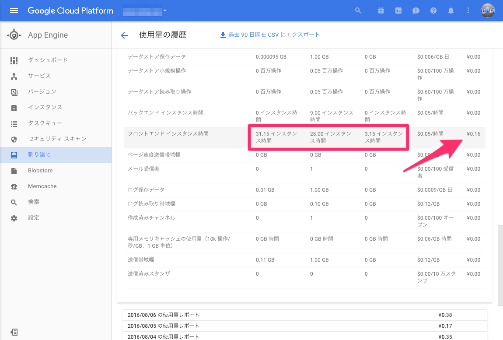This screenshot has height=340, width=503.
Task: Click the タスクキュー list icon
Action: coord(14,123)
